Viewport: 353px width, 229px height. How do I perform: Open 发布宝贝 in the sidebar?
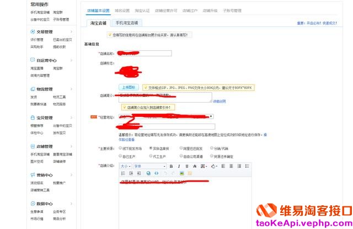[59, 133]
